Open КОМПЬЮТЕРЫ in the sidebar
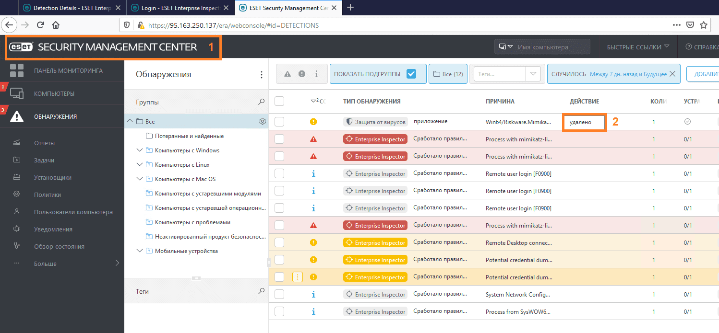 (54, 93)
